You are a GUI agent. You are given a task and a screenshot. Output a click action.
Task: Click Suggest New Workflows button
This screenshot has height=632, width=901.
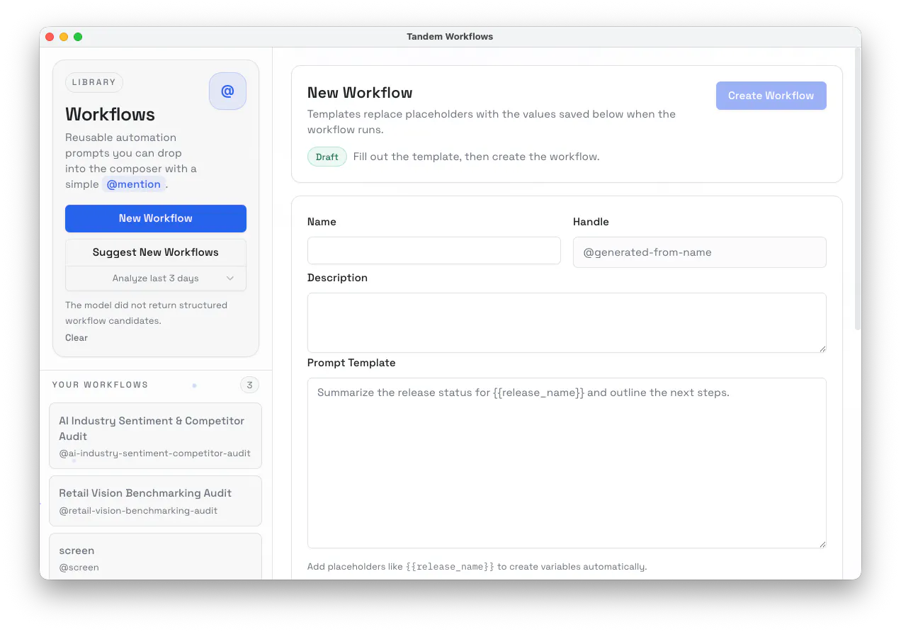(x=156, y=252)
